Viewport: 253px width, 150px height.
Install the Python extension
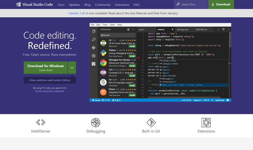pyautogui.click(x=132, y=56)
